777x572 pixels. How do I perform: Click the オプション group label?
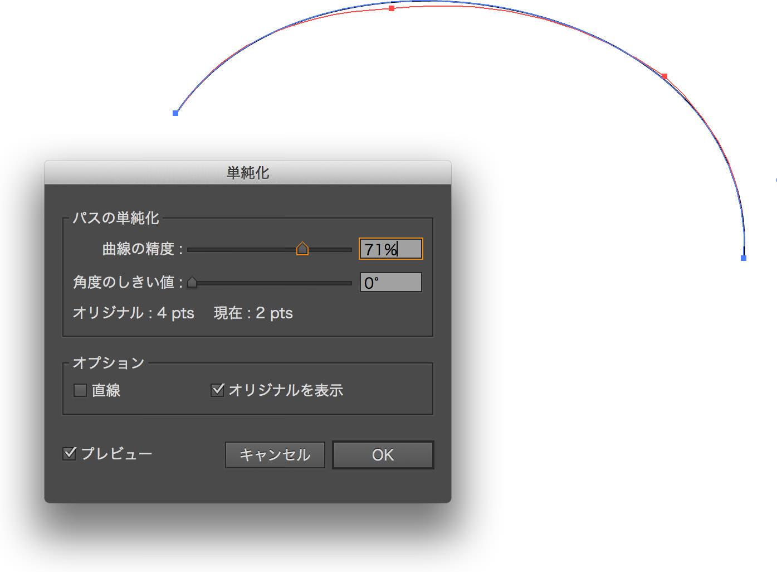(x=109, y=363)
